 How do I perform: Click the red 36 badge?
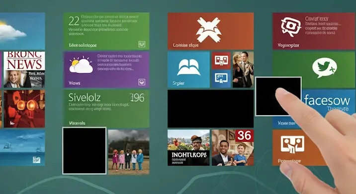click(x=244, y=135)
